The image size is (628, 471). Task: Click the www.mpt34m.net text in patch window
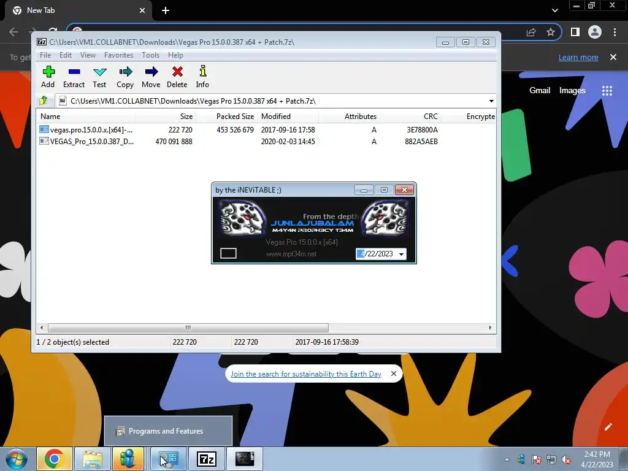pos(291,254)
